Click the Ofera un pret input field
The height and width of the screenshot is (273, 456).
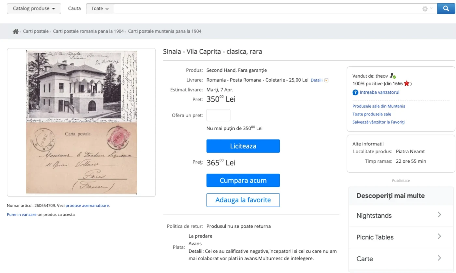coord(218,115)
